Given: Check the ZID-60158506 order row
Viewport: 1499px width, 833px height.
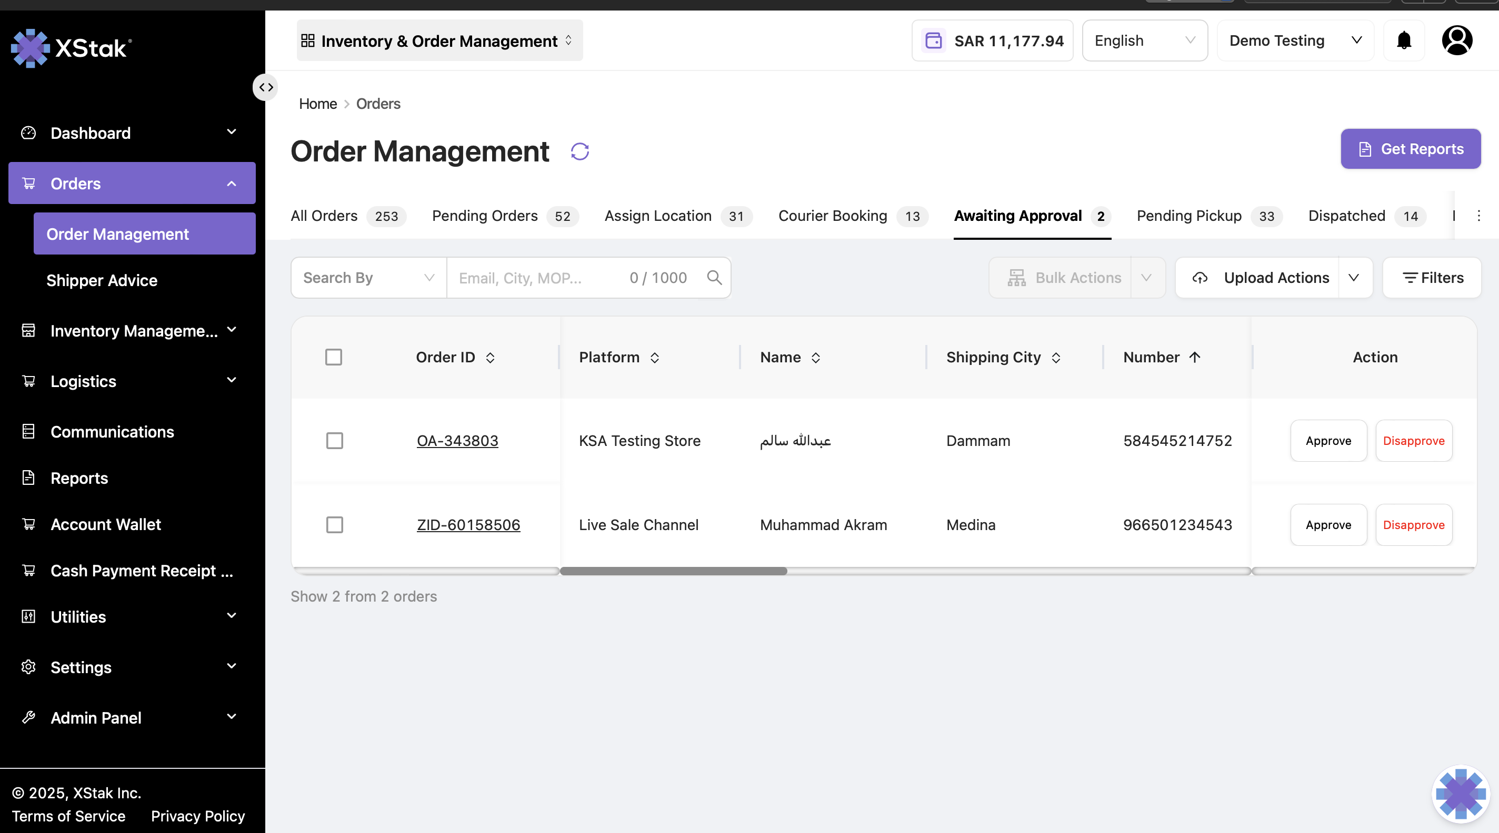Looking at the screenshot, I should [334, 525].
